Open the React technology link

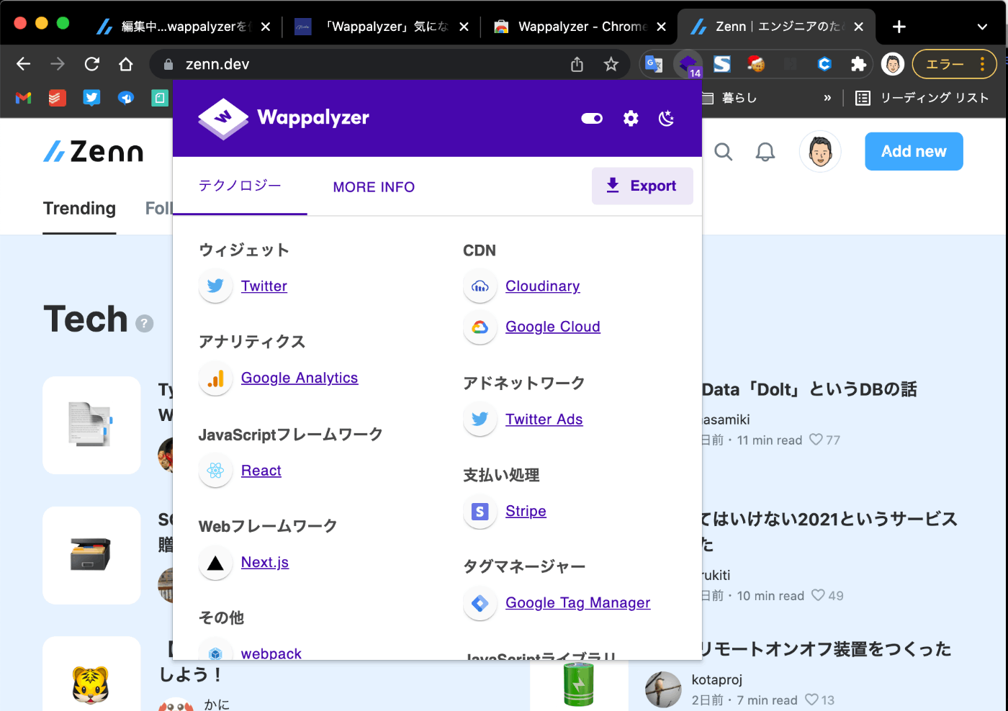[x=261, y=470]
